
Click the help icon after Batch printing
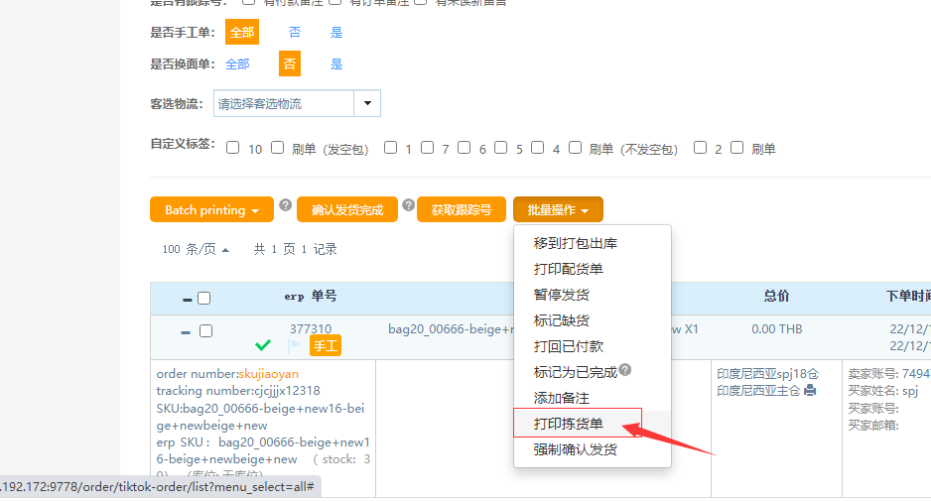tap(286, 205)
